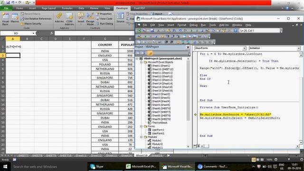Screen dimensions: 304x171
Task: Open Immediate Window from Debug toolbar
Action: point(190,36)
